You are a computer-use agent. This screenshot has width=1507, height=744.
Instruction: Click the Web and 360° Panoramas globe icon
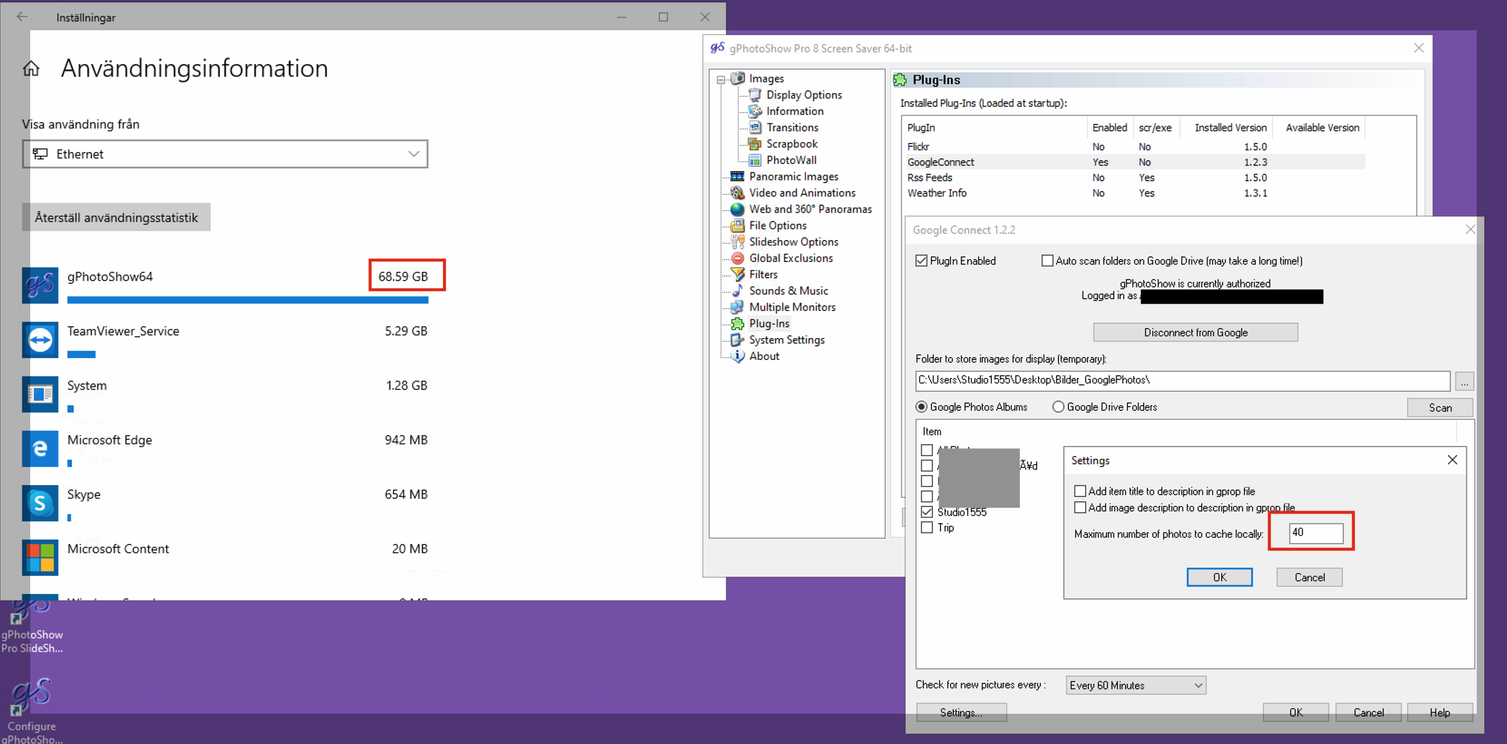tap(737, 209)
